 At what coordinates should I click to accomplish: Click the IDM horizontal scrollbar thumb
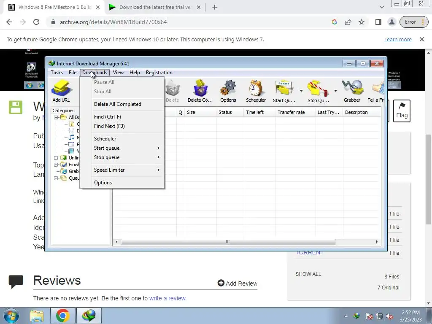pyautogui.click(x=228, y=242)
